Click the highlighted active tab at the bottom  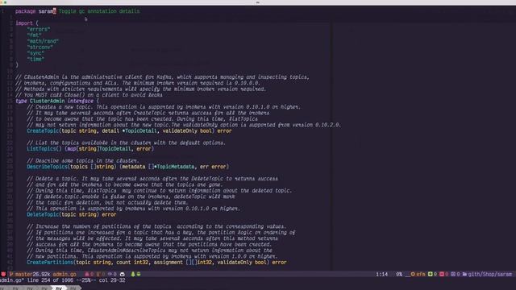coord(59,288)
